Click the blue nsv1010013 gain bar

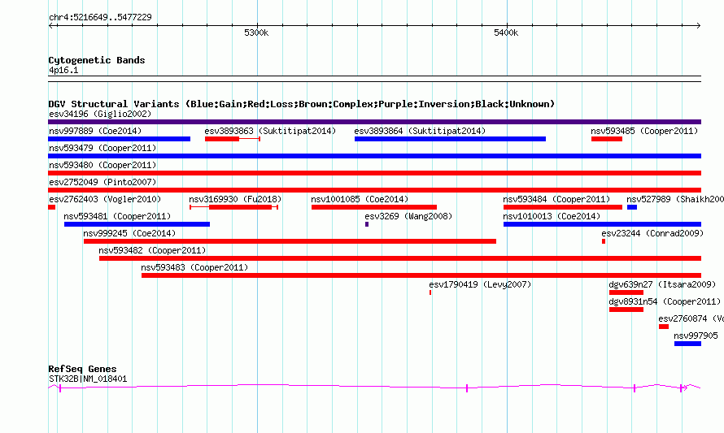click(603, 224)
